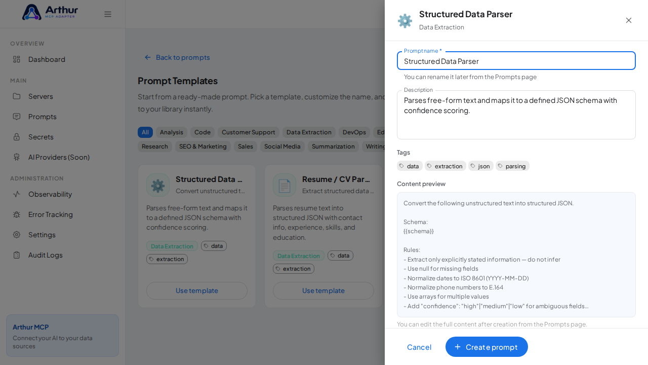Click the Structured Data card gear thumbnail
Viewport: 648px width, 365px height.
158,185
